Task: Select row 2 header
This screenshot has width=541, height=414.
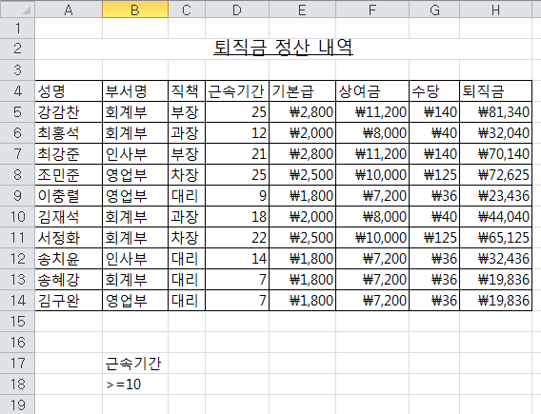Action: pos(17,49)
